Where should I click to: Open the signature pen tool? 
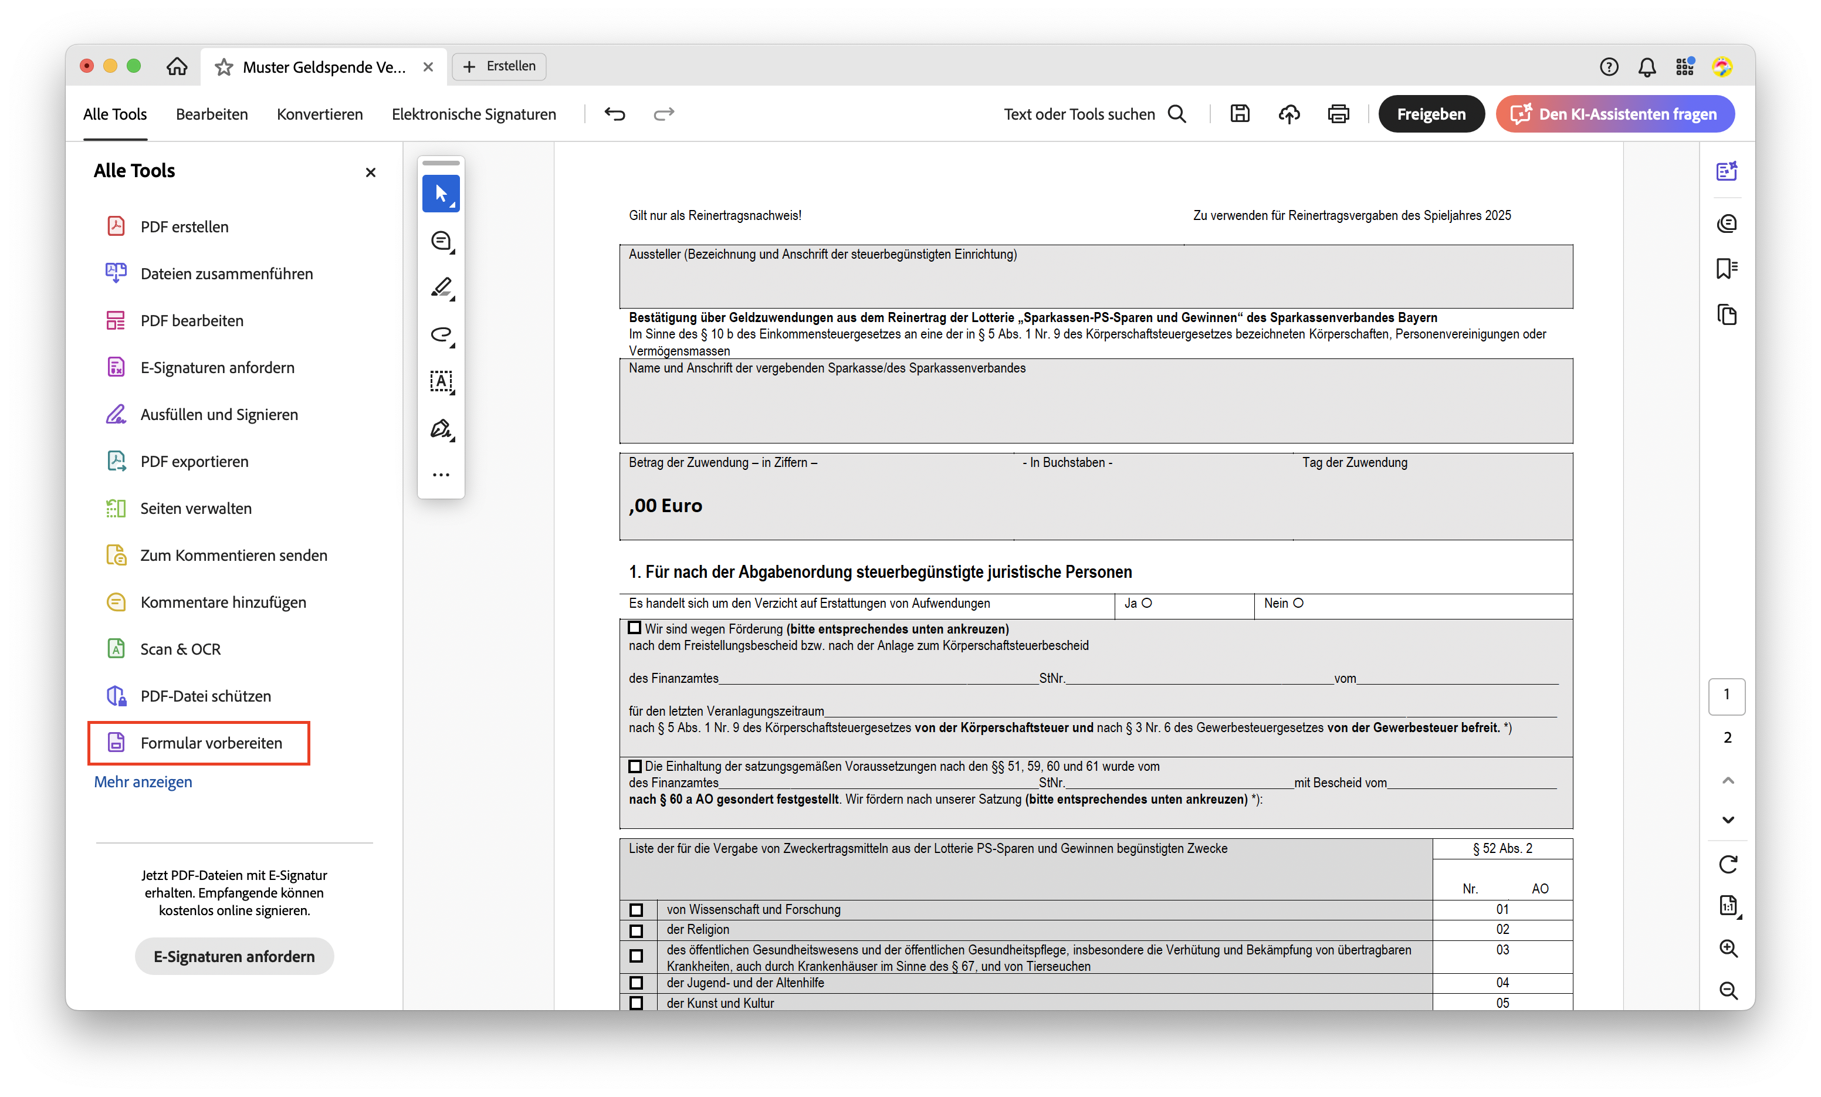click(x=441, y=429)
